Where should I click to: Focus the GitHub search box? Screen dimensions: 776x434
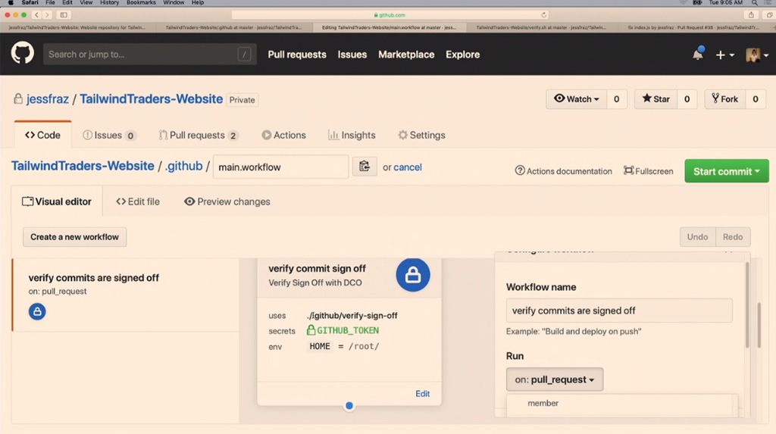149,54
